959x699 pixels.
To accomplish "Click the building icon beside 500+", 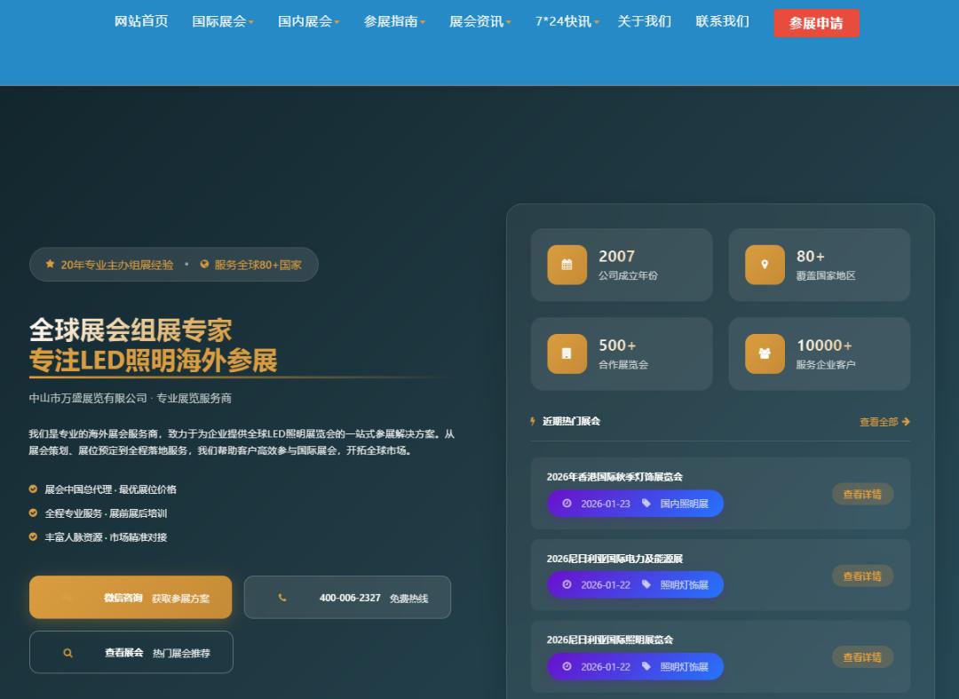I will (x=567, y=353).
